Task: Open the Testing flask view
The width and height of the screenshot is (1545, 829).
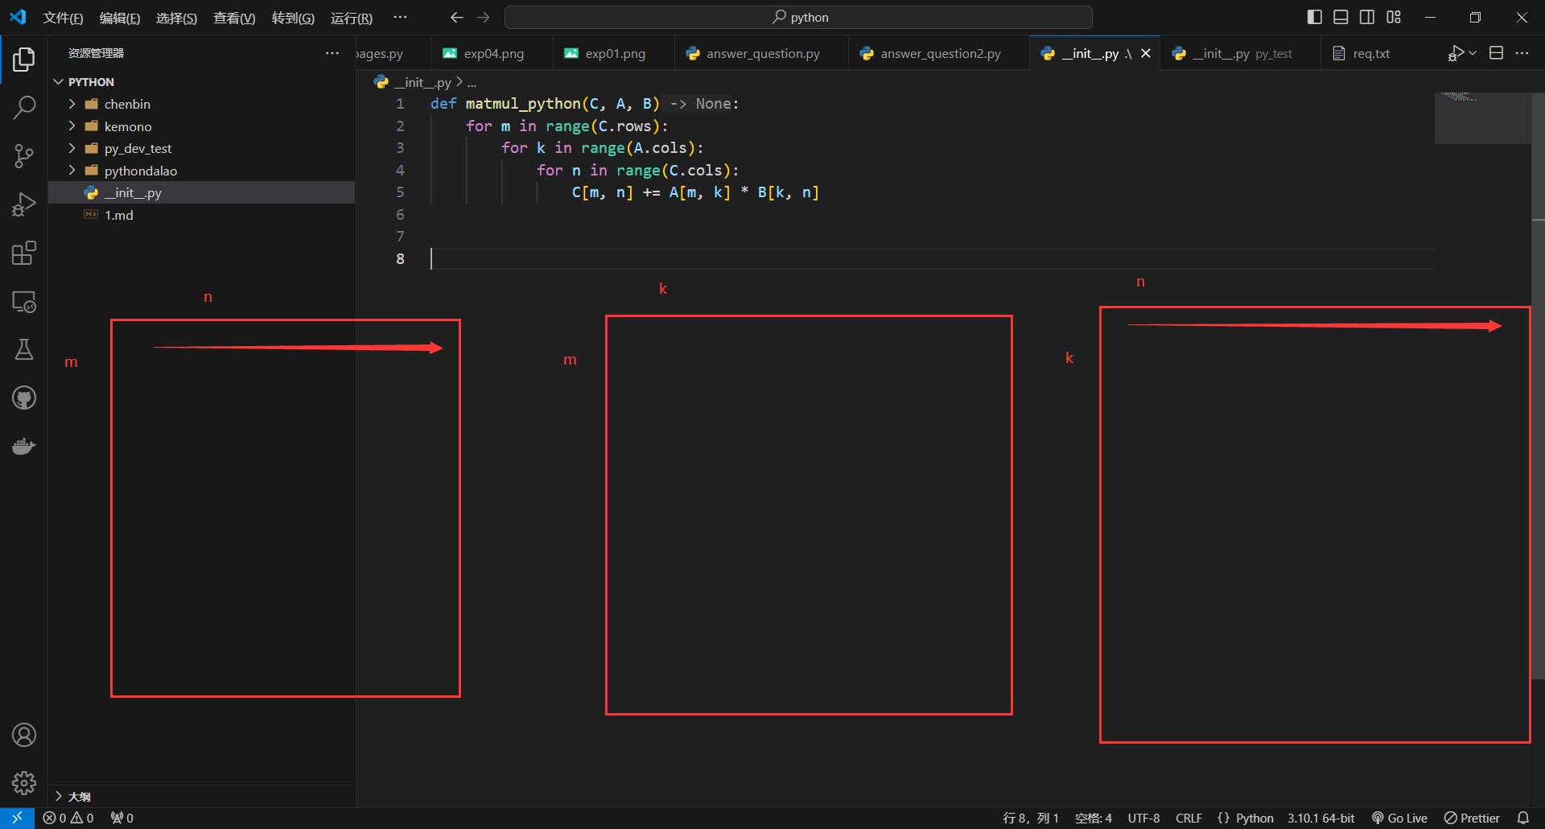Action: [24, 349]
